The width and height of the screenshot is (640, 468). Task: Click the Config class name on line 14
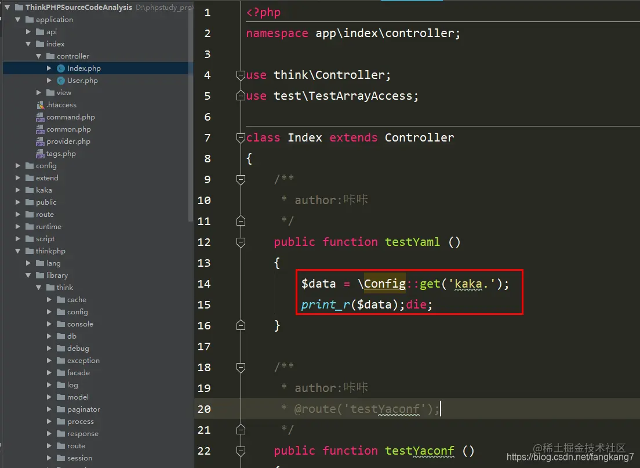click(384, 284)
